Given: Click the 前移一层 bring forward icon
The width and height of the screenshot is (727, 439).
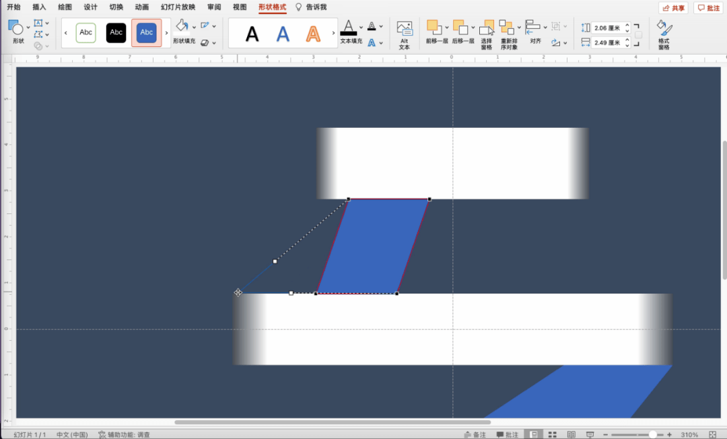Looking at the screenshot, I should click(434, 28).
